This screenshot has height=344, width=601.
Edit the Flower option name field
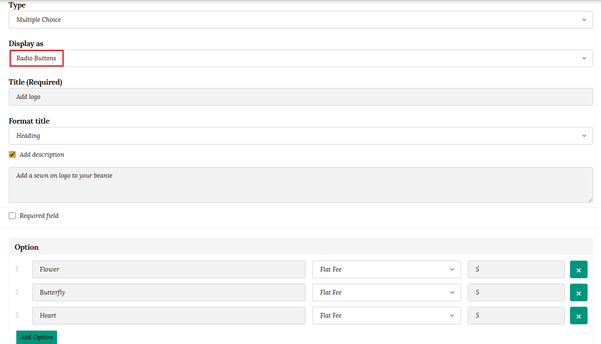tap(169, 269)
